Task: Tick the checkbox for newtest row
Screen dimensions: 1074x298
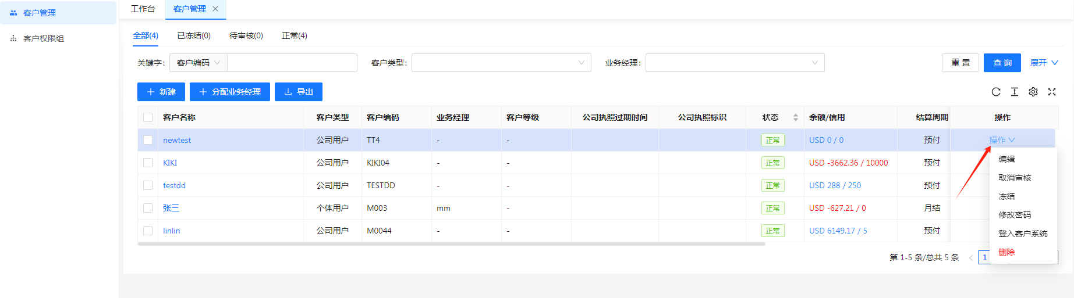Action: click(x=148, y=140)
